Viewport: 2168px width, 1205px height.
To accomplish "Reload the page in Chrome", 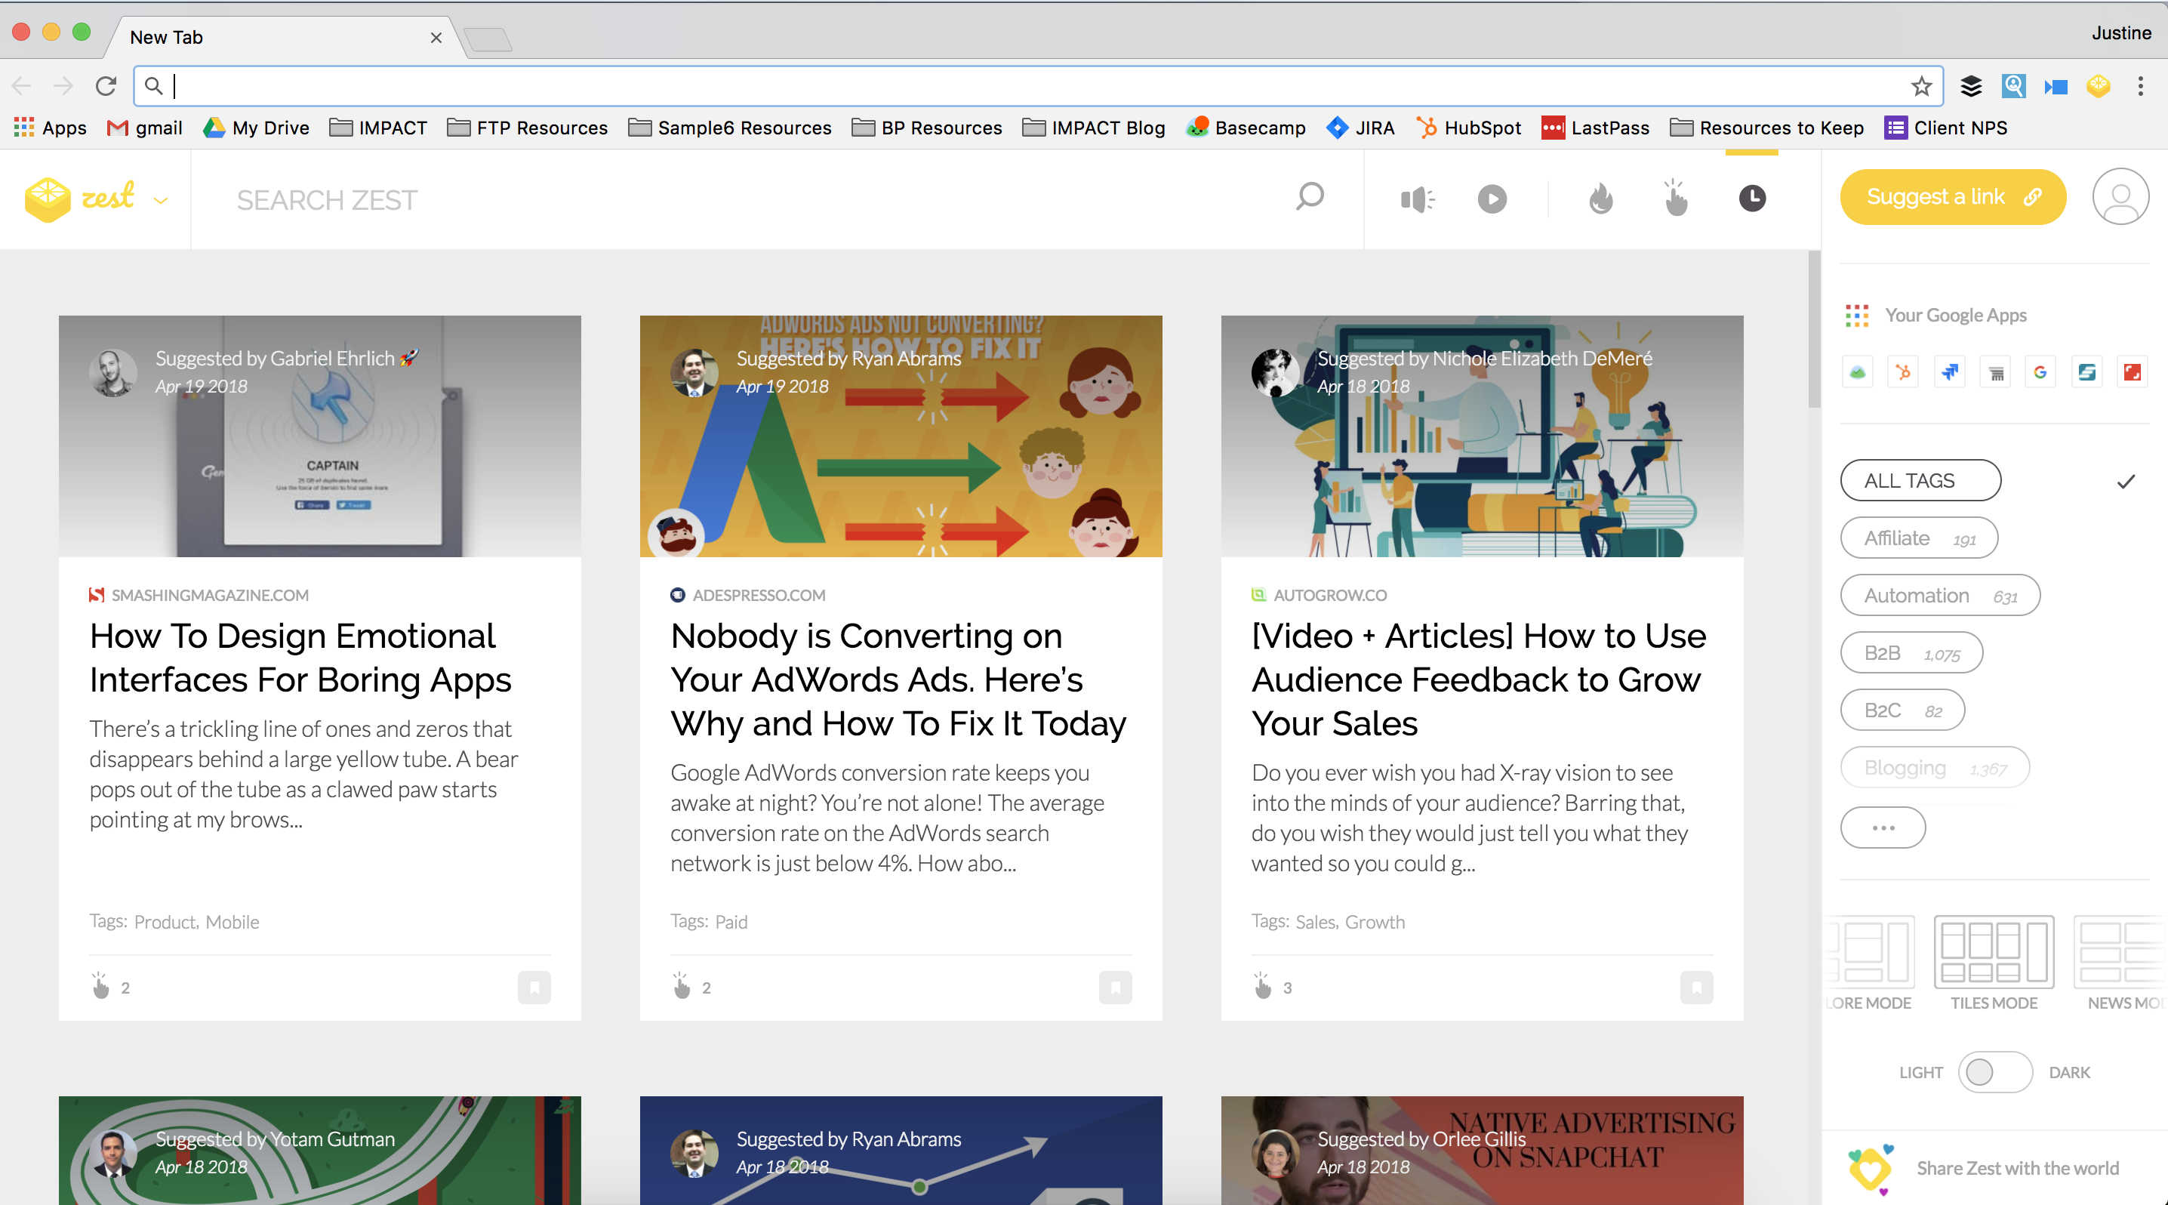I will pos(105,86).
